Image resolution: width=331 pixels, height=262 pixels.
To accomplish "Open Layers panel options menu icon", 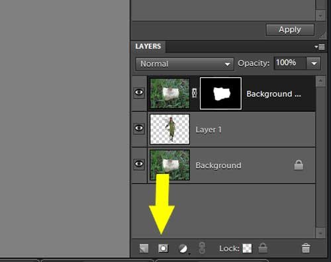I will click(320, 47).
